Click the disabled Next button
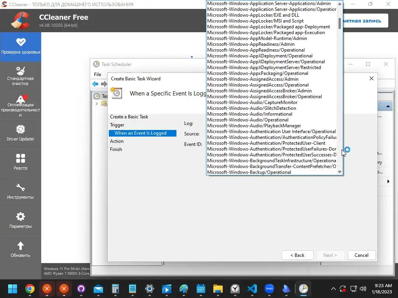The width and height of the screenshot is (398, 298). (330, 255)
